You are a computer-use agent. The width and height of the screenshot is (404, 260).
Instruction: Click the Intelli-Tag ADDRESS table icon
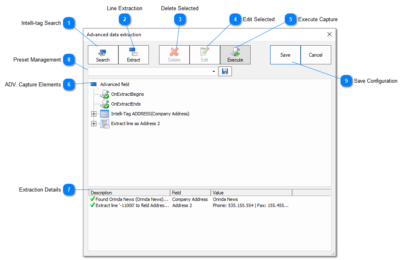(105, 114)
